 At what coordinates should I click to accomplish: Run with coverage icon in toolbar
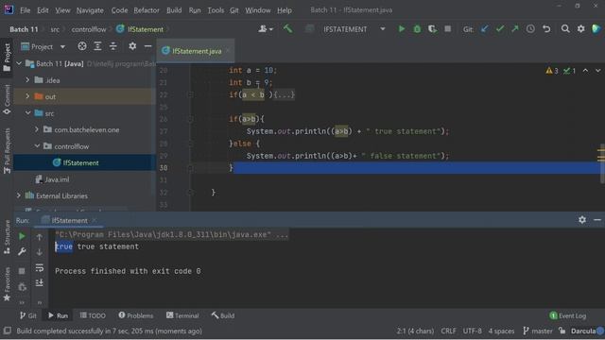432,29
